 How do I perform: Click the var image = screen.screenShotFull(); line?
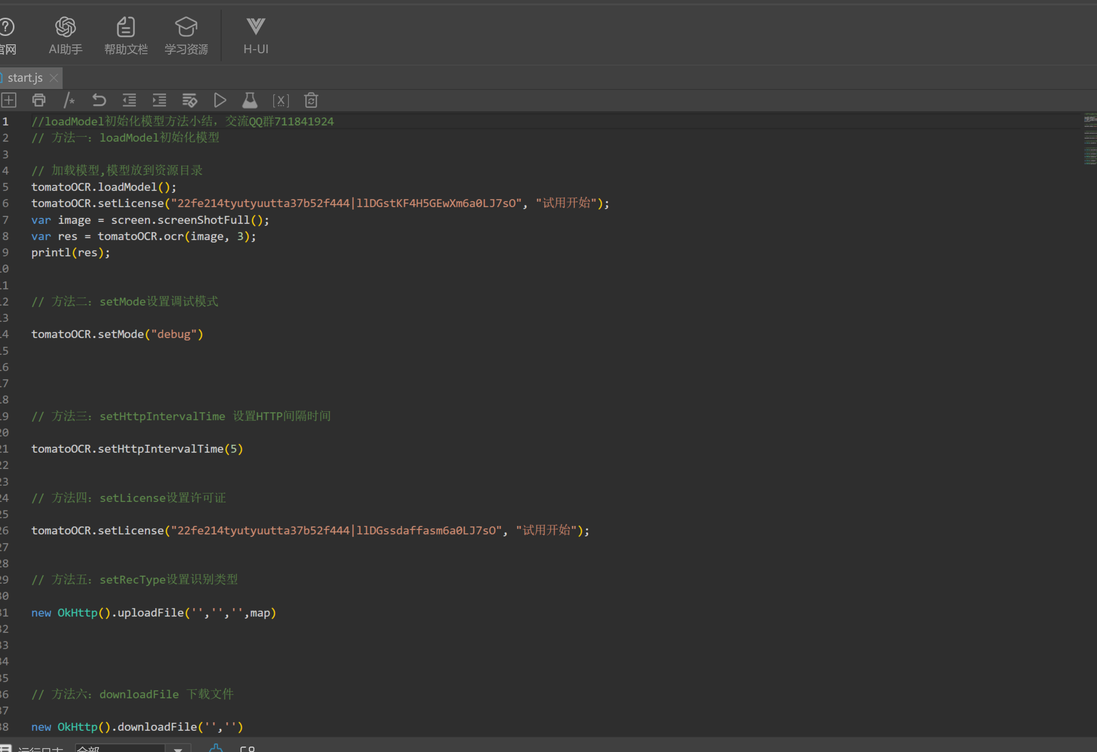click(x=150, y=220)
